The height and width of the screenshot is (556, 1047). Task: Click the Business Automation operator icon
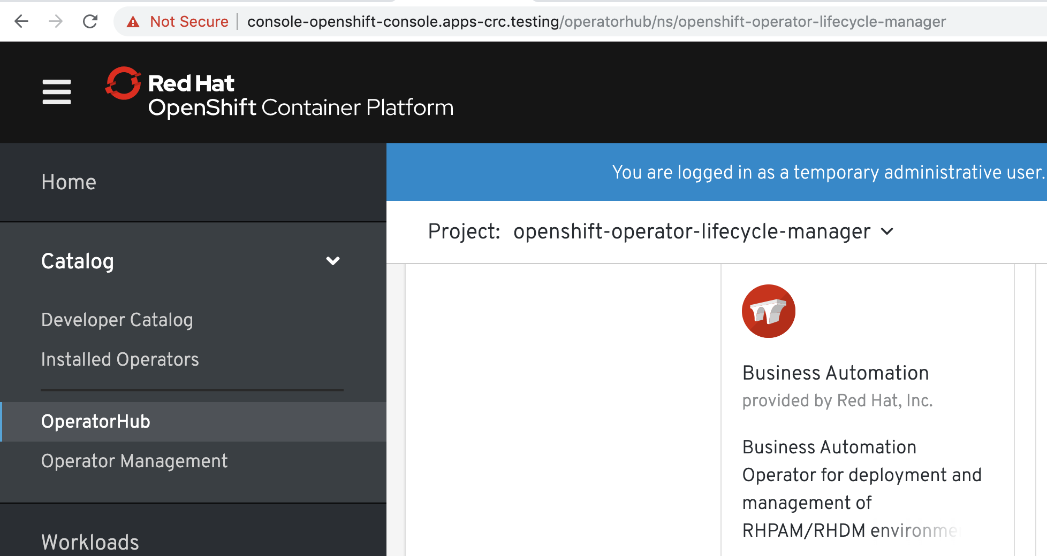(x=768, y=311)
